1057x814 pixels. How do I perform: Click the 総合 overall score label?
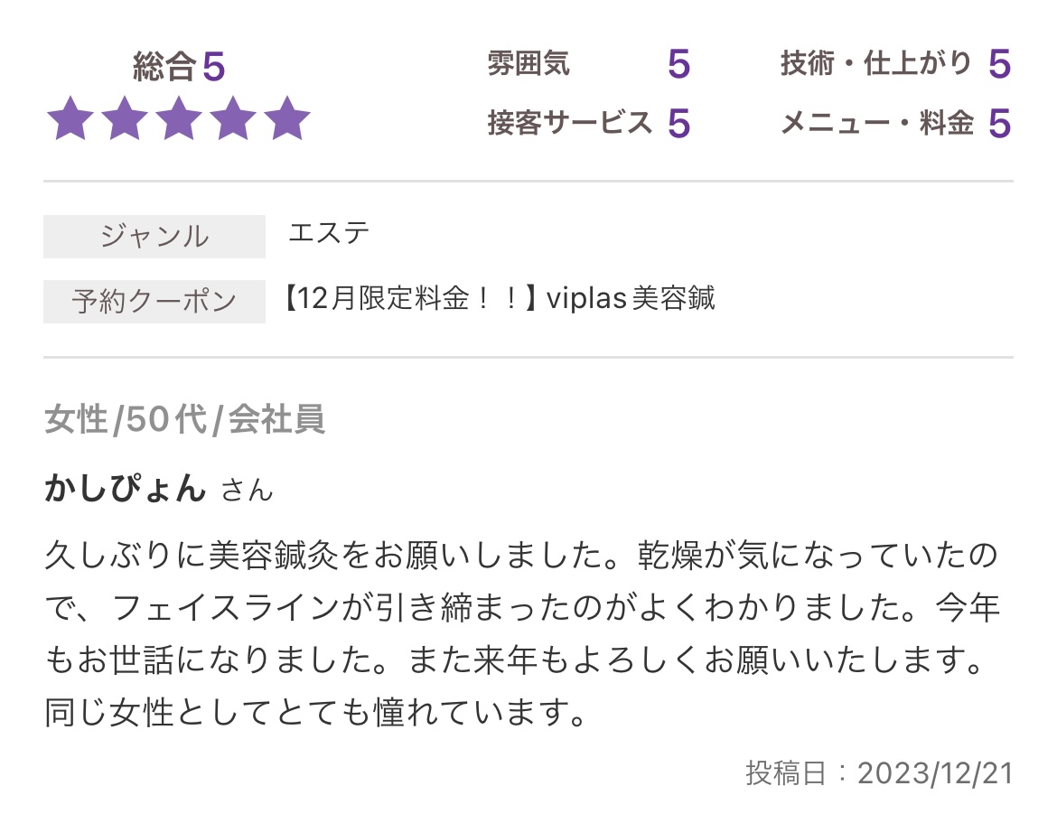tap(164, 67)
